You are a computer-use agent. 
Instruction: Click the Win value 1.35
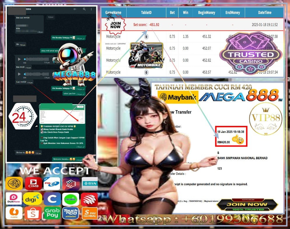click(x=186, y=37)
